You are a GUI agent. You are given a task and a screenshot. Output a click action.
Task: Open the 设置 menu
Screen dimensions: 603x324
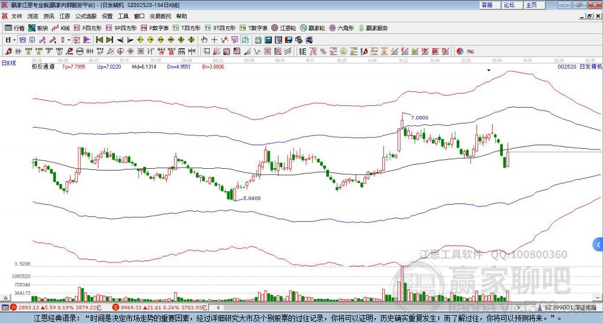pyautogui.click(x=107, y=16)
